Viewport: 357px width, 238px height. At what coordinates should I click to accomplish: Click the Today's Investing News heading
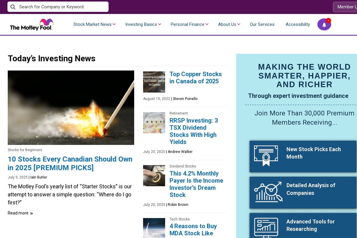52,59
